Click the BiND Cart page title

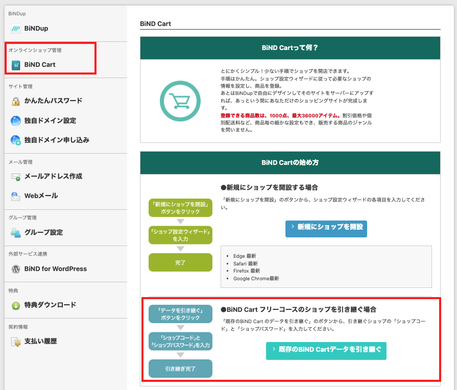[155, 24]
